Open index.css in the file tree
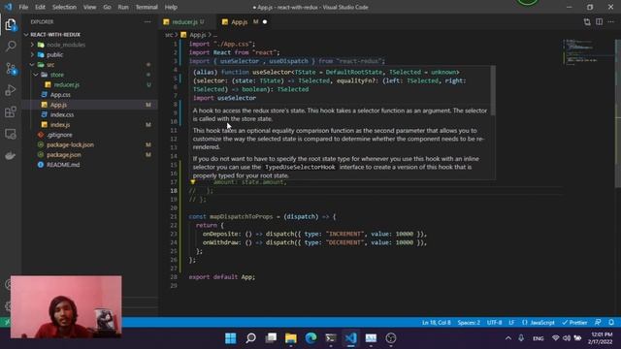Screen dimensions: 621x349 62,114
